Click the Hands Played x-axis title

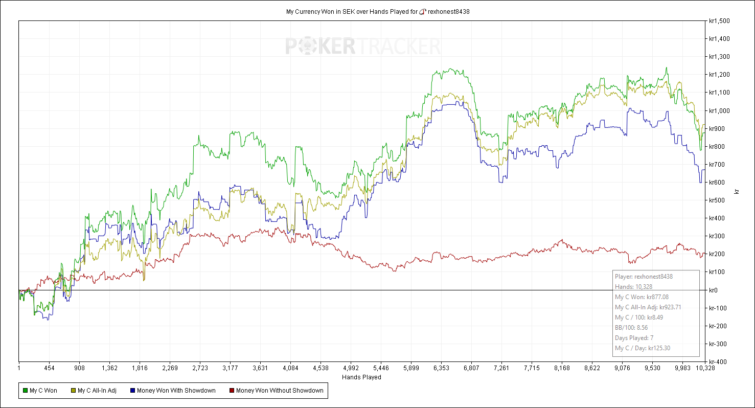[x=361, y=377]
